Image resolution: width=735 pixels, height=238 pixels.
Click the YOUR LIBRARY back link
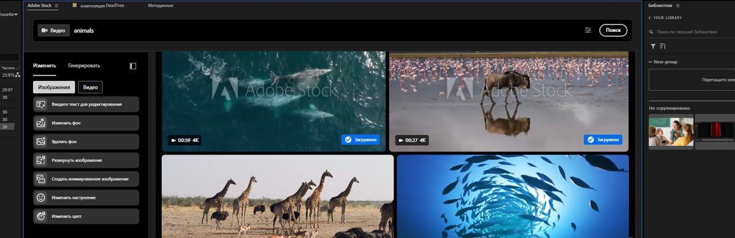tap(668, 18)
